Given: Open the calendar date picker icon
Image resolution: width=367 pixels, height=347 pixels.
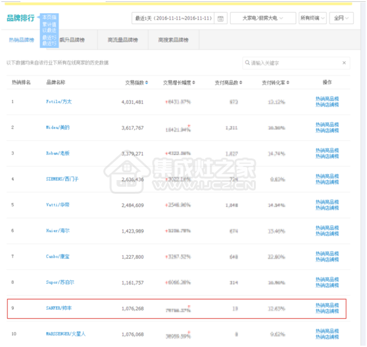Looking at the screenshot, I should (220, 18).
